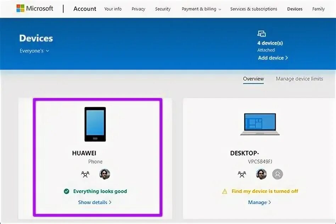This screenshot has width=336, height=224.
Task: Open the Security menu item
Action: tap(163, 9)
